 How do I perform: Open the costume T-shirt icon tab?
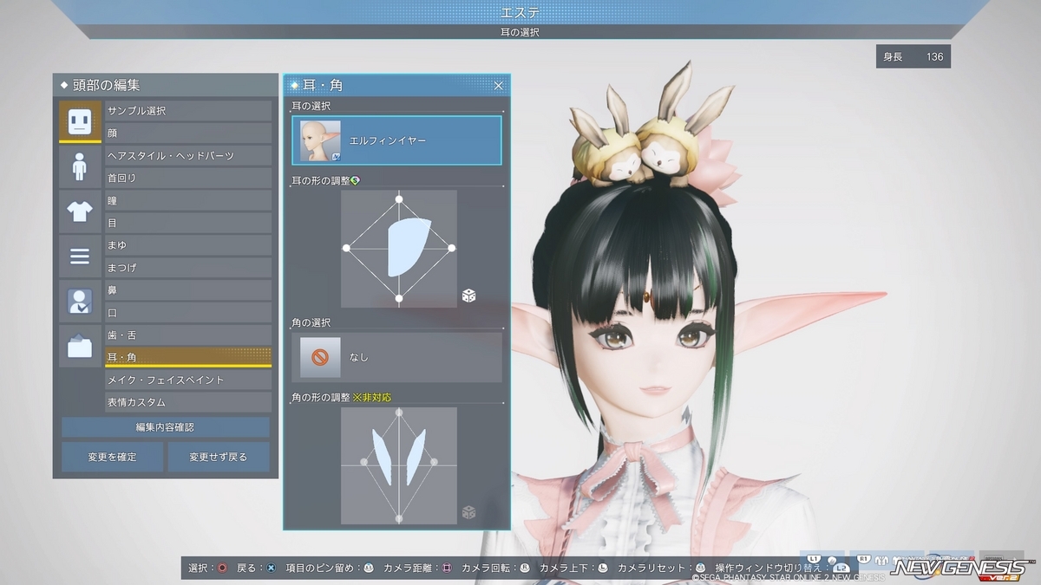pyautogui.click(x=79, y=211)
